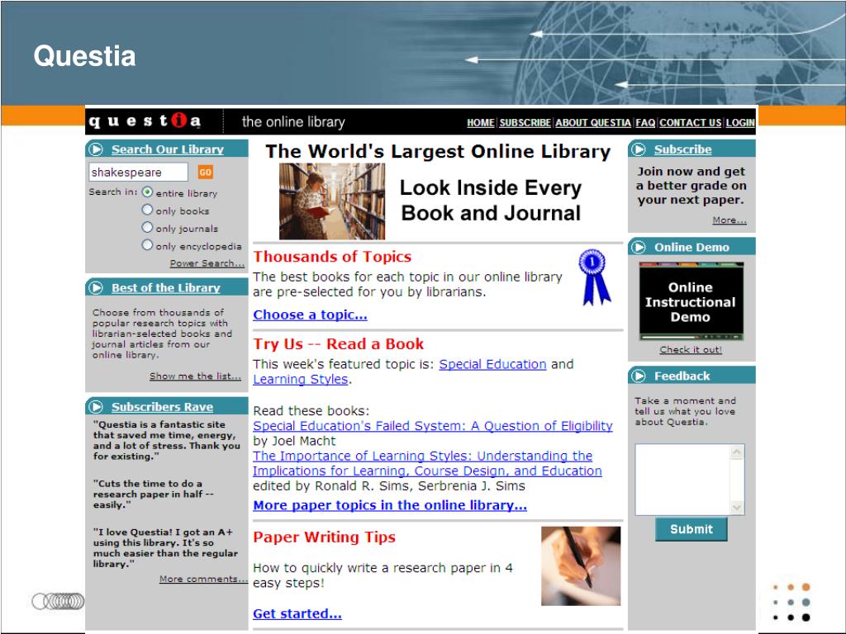Screen dimensions: 846x634
Task: Submit the feedback form
Action: click(x=692, y=529)
